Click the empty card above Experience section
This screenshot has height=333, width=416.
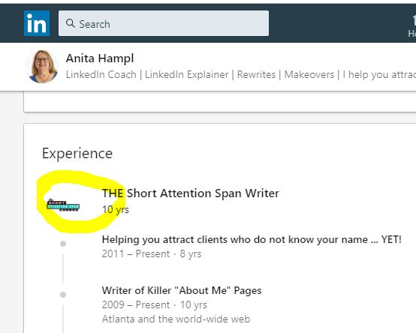tap(220, 102)
